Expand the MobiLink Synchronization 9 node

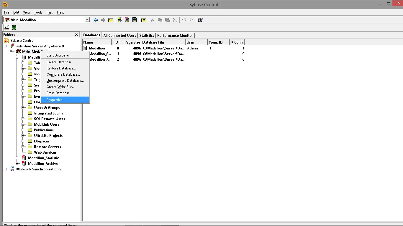[5, 169]
